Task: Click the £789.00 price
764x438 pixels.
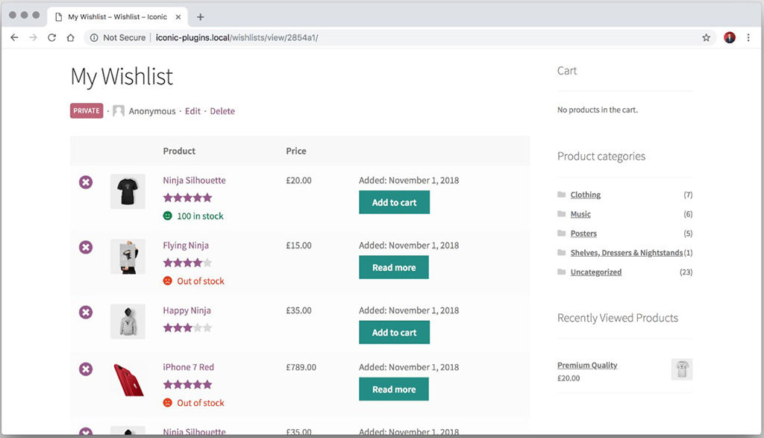Action: pos(301,367)
